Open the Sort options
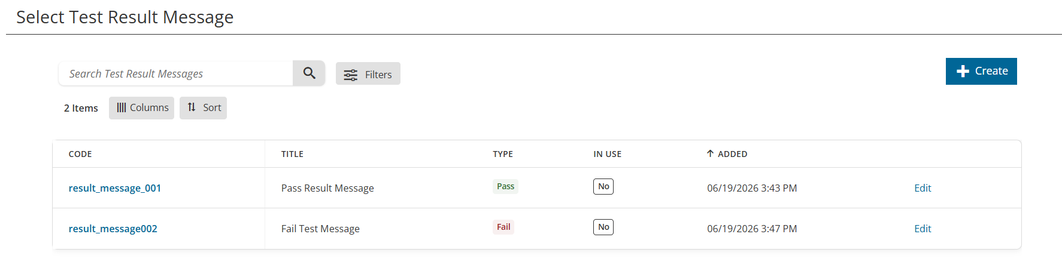 click(x=203, y=108)
